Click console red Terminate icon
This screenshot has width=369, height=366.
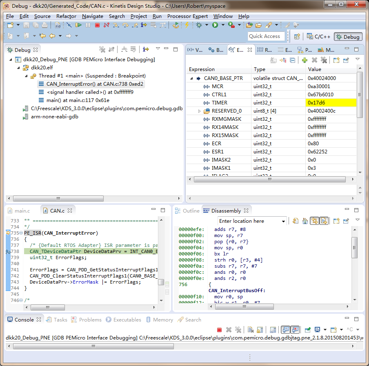[x=219, y=330]
